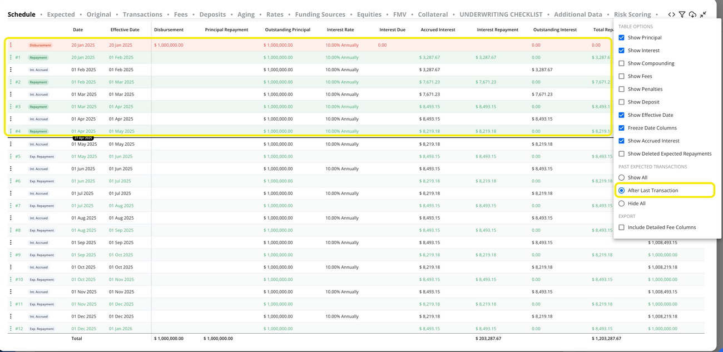Switch to the Expected tab

pyautogui.click(x=61, y=14)
